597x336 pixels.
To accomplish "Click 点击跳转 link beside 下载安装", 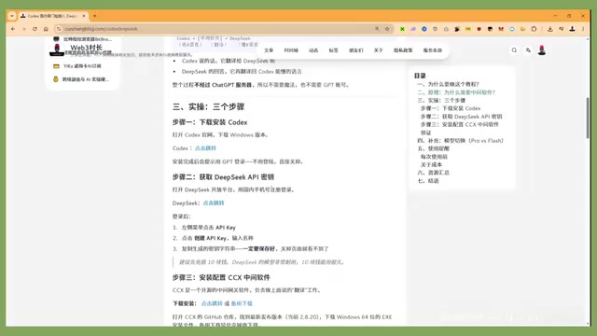I will (212, 303).
